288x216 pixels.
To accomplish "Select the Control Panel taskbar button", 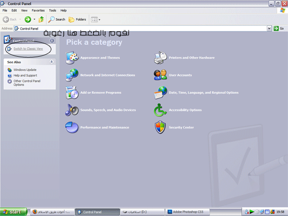I will (97, 212).
